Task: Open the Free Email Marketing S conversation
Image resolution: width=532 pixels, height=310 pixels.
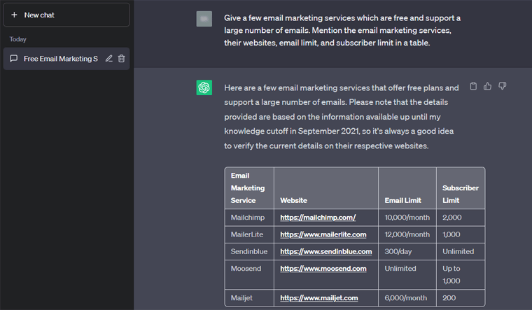Action: click(66, 59)
